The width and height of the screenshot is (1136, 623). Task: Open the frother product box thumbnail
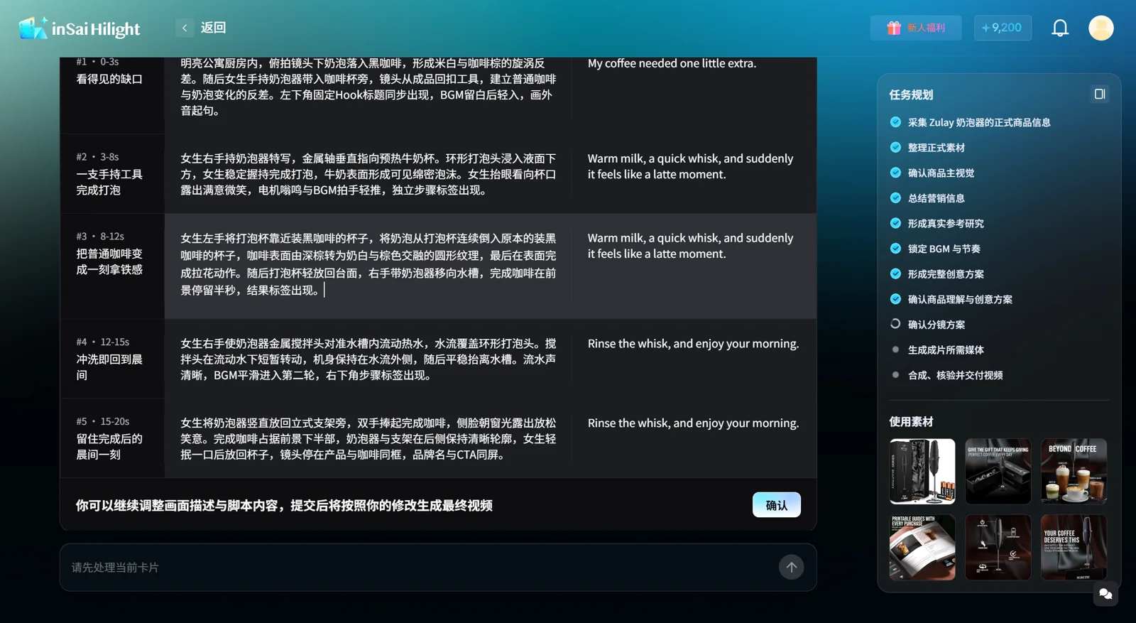click(x=922, y=472)
